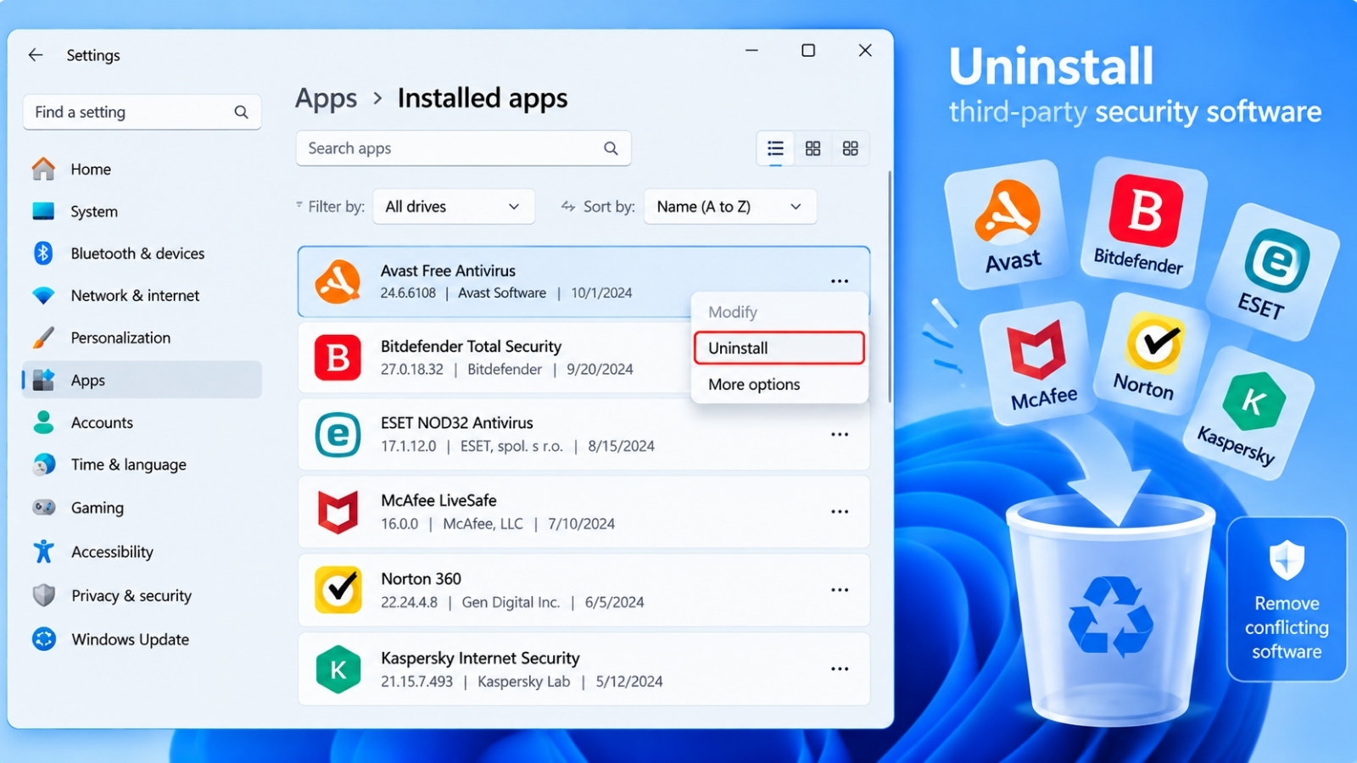1357x763 pixels.
Task: Maximize the Settings window
Action: click(808, 51)
